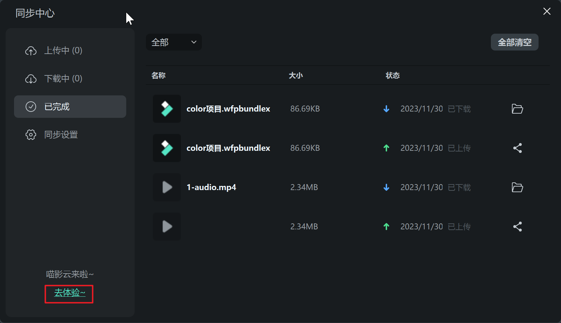Click the first color项目 project file thumbnail
The image size is (561, 323).
click(x=167, y=109)
